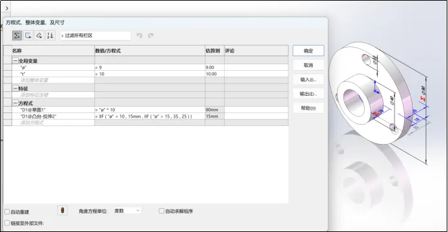448x232 pixels.
Task: Click the redo arrow in equations toolbar
Action: point(151,35)
